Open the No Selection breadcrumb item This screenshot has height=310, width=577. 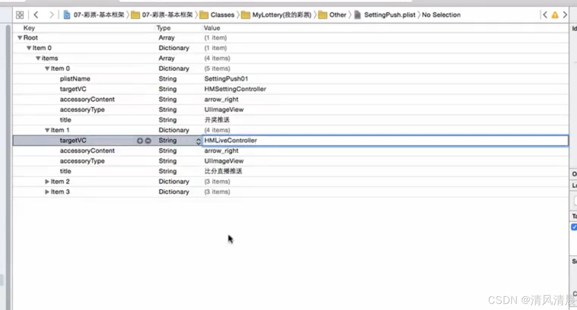pos(441,15)
